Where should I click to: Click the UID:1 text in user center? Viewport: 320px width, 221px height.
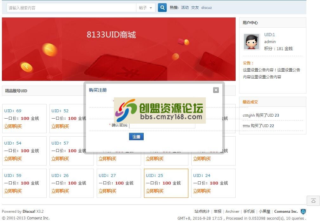pyautogui.click(x=270, y=35)
